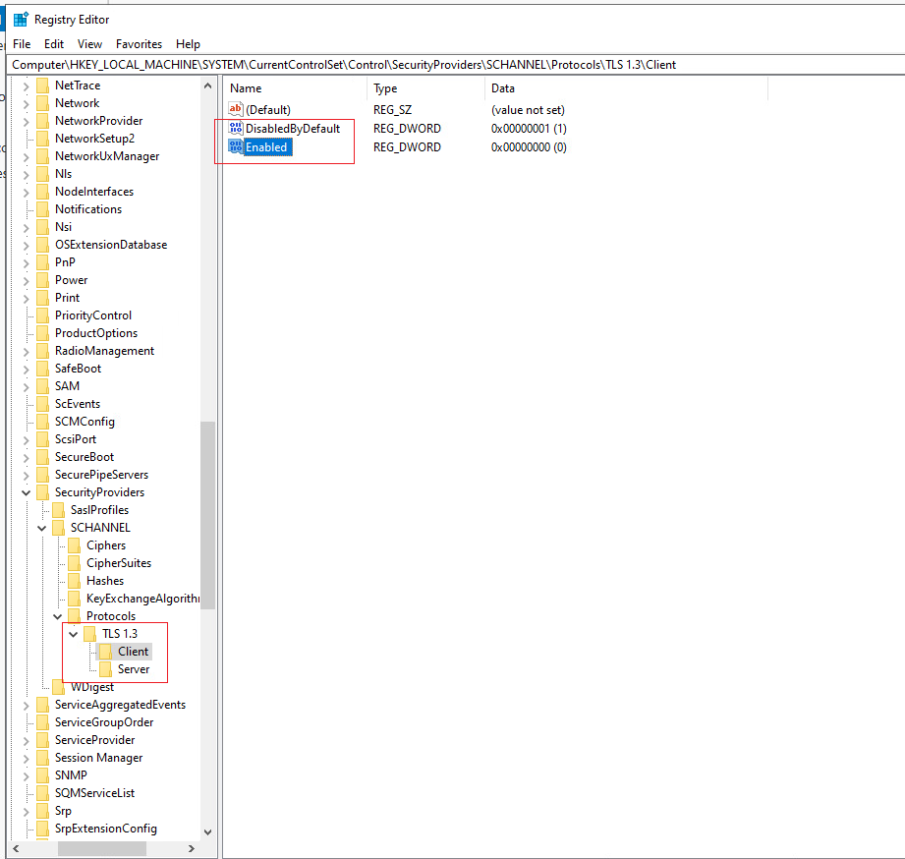The image size is (905, 859).
Task: Select the DisabledByDefault DWORD value icon
Action: pos(236,128)
